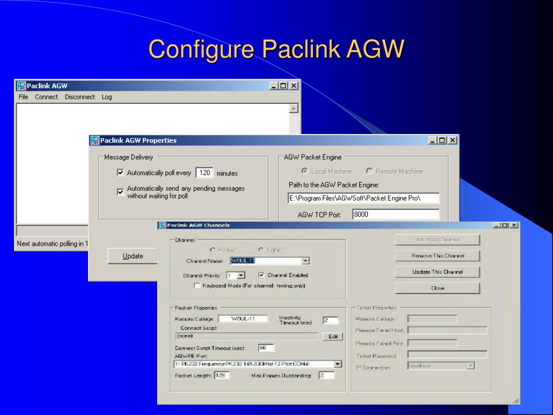The width and height of the screenshot is (553, 415).
Task: Click the Max Frames Outstanding field
Action: (x=326, y=376)
